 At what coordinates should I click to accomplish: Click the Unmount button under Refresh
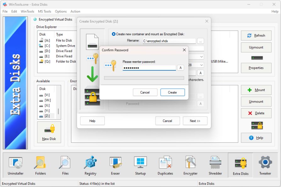tap(256, 47)
